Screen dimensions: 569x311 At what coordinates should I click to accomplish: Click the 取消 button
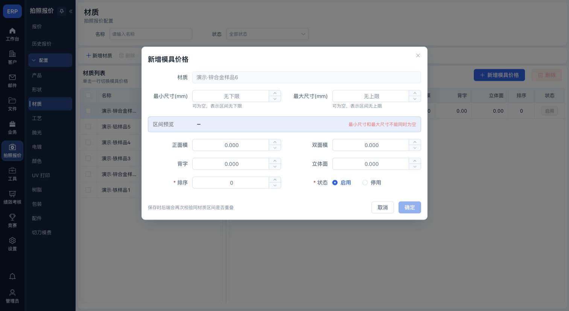pyautogui.click(x=383, y=208)
